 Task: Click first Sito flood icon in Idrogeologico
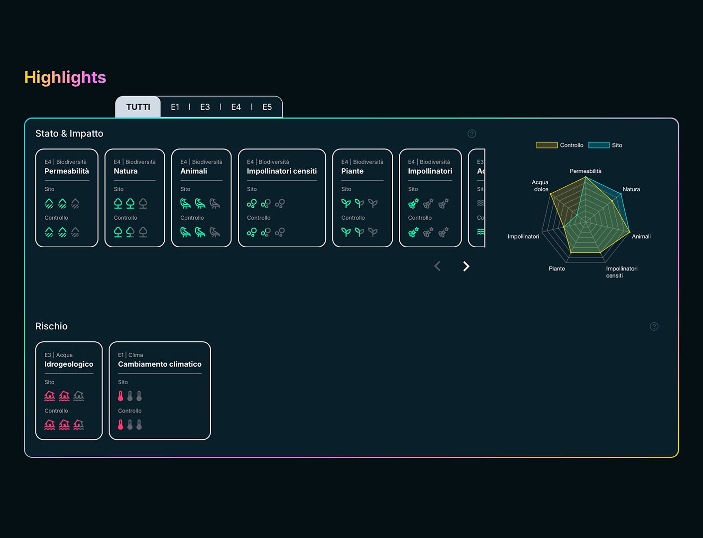(x=50, y=396)
